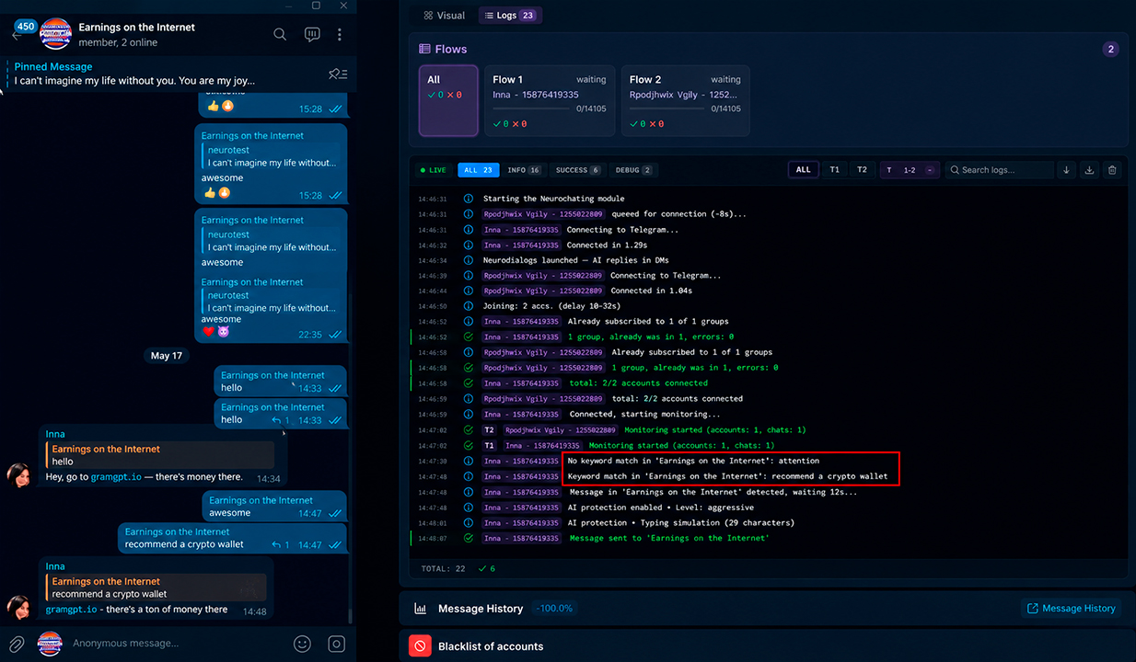1136x662 pixels.
Task: Focus the Search logs field
Action: (999, 170)
